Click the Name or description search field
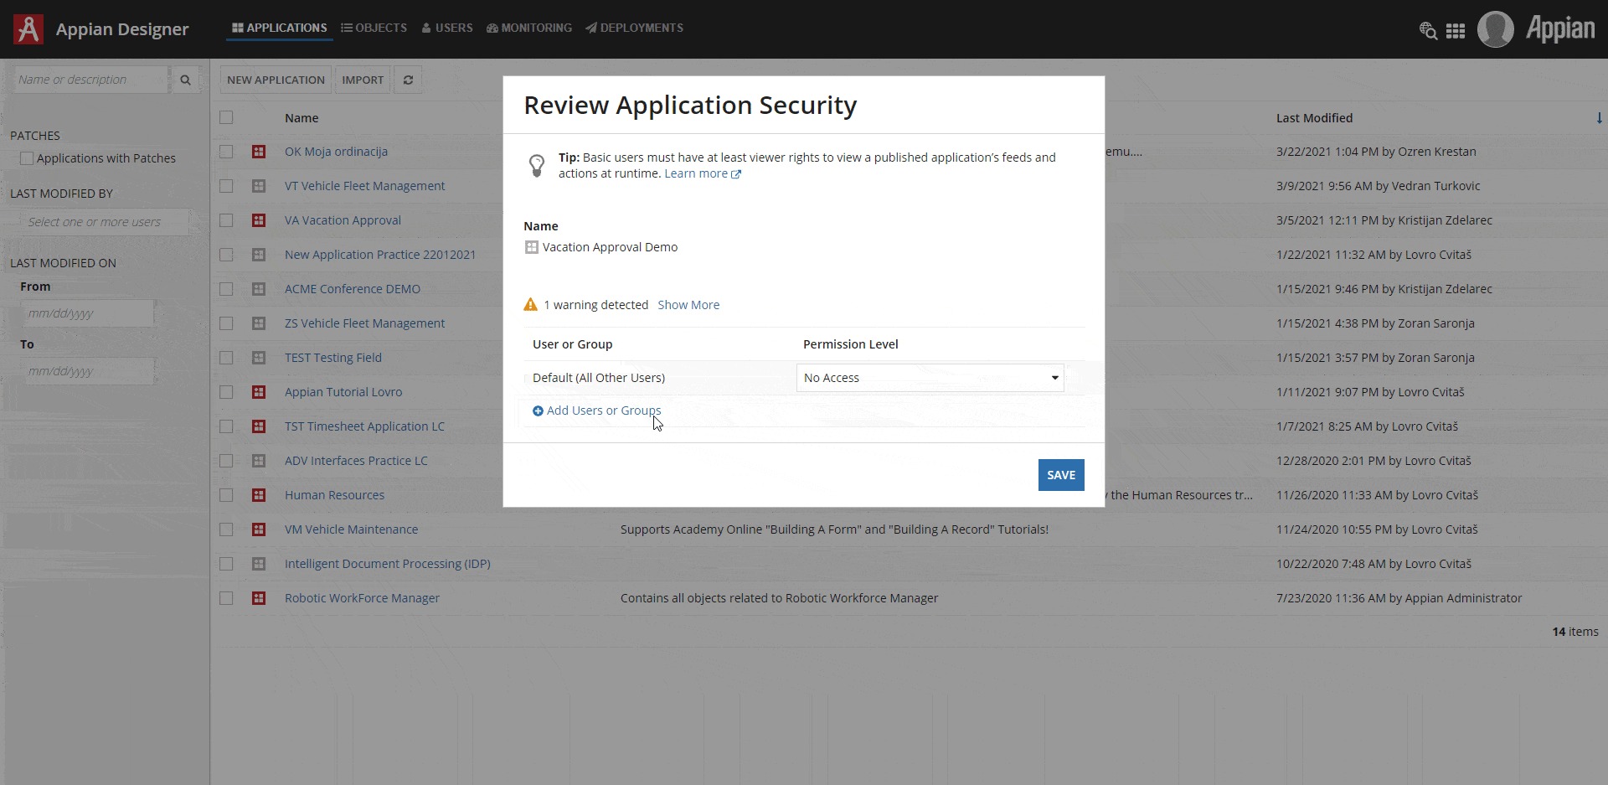 point(90,80)
